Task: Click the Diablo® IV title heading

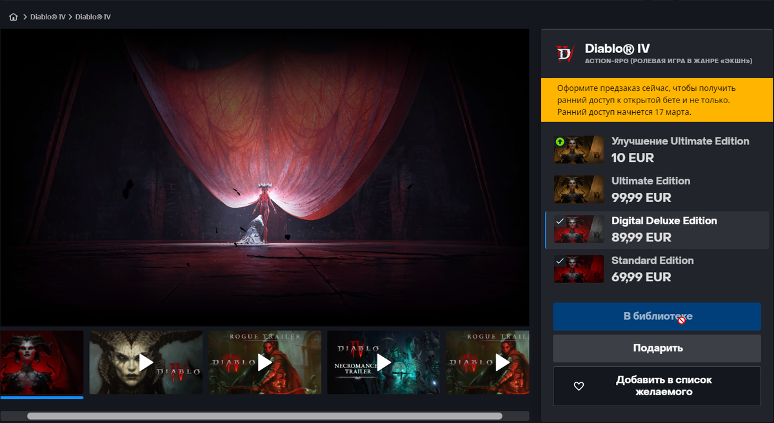Action: (x=617, y=48)
